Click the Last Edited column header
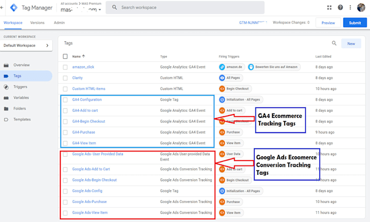Viewport: 370px width, 222px height. [x=323, y=56]
